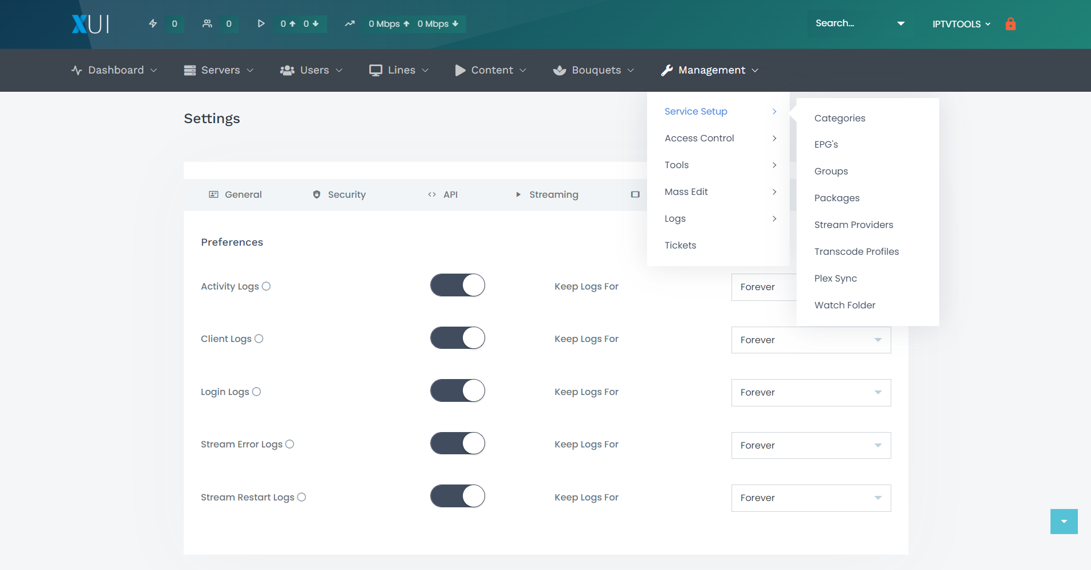Click the blue scroll-down arrow button

(x=1064, y=522)
